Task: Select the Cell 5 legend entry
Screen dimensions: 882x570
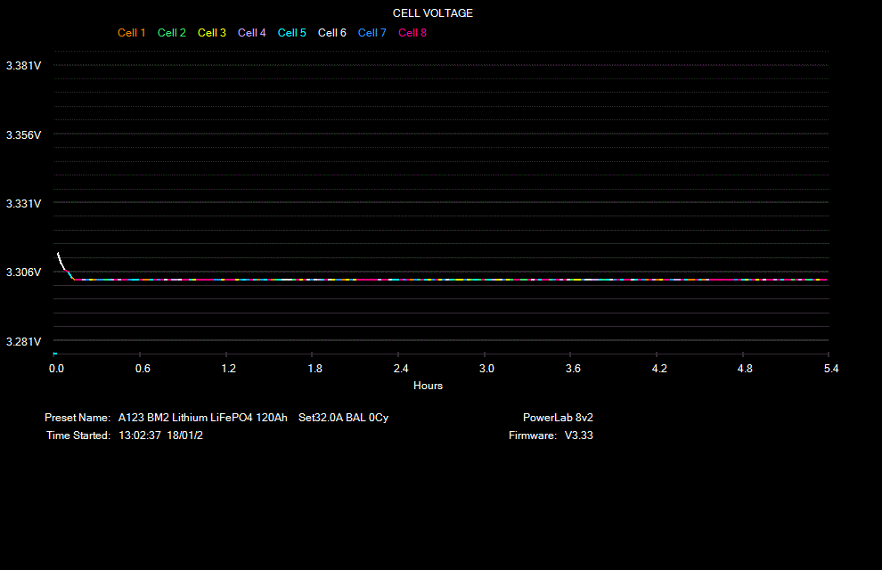Action: (291, 32)
